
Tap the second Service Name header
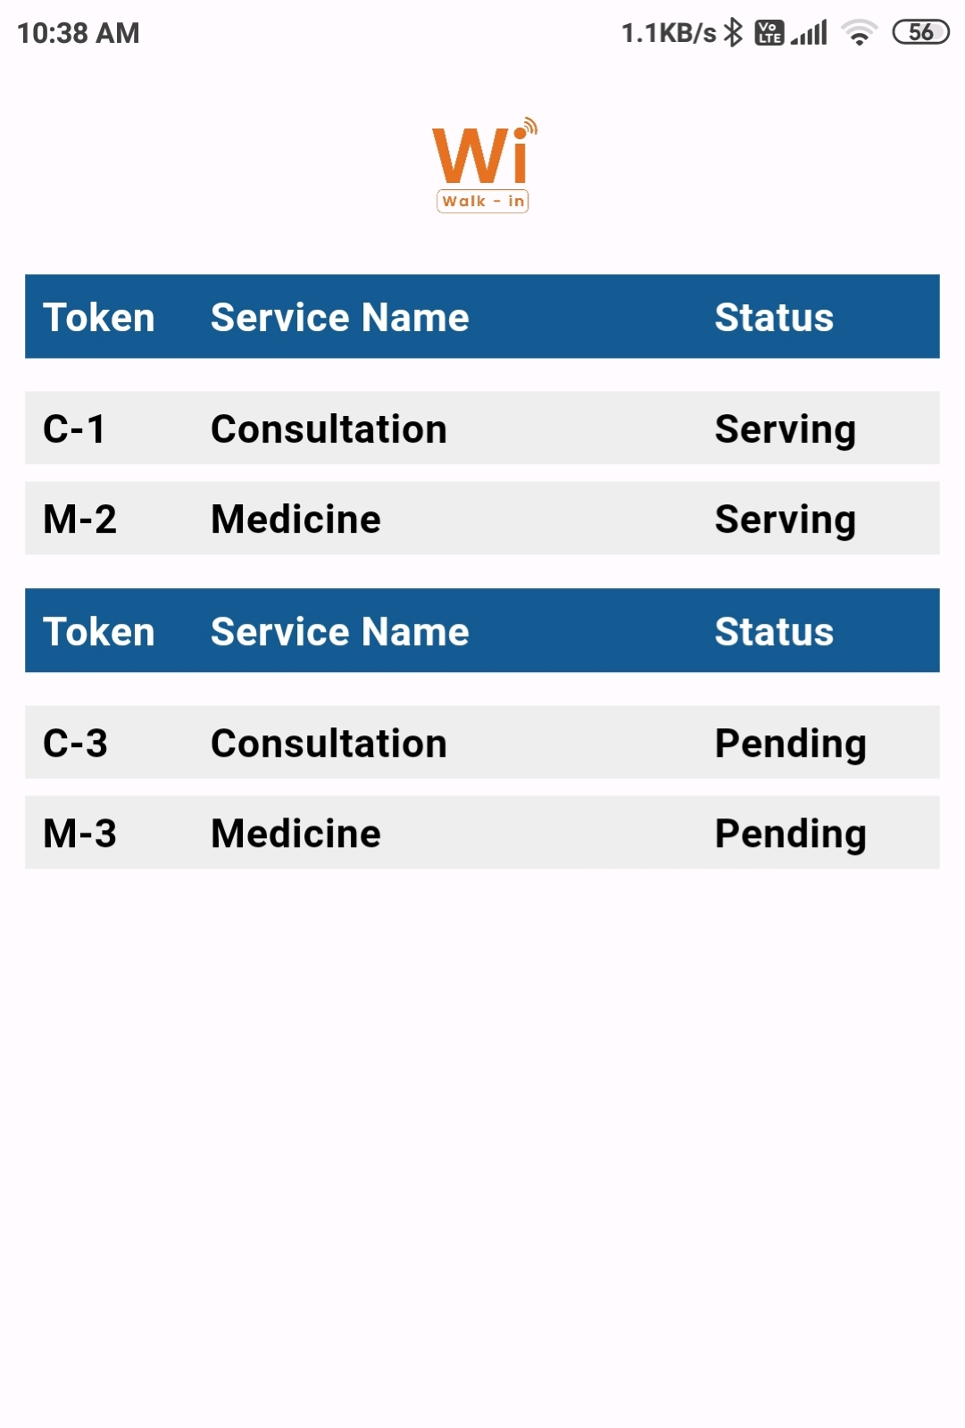click(x=339, y=632)
